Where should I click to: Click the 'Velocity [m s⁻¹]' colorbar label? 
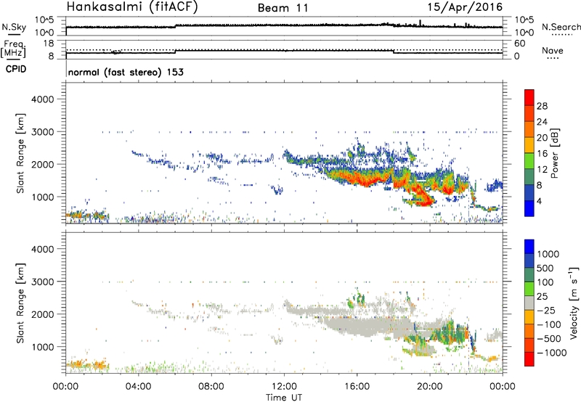574,303
